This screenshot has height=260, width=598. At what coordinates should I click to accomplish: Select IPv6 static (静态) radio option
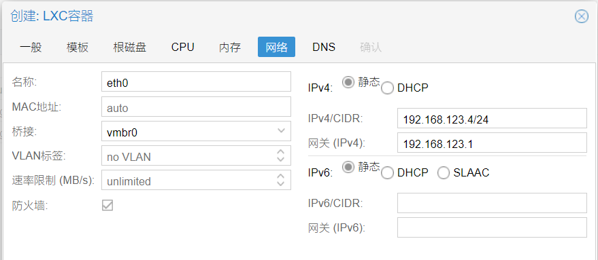[348, 167]
